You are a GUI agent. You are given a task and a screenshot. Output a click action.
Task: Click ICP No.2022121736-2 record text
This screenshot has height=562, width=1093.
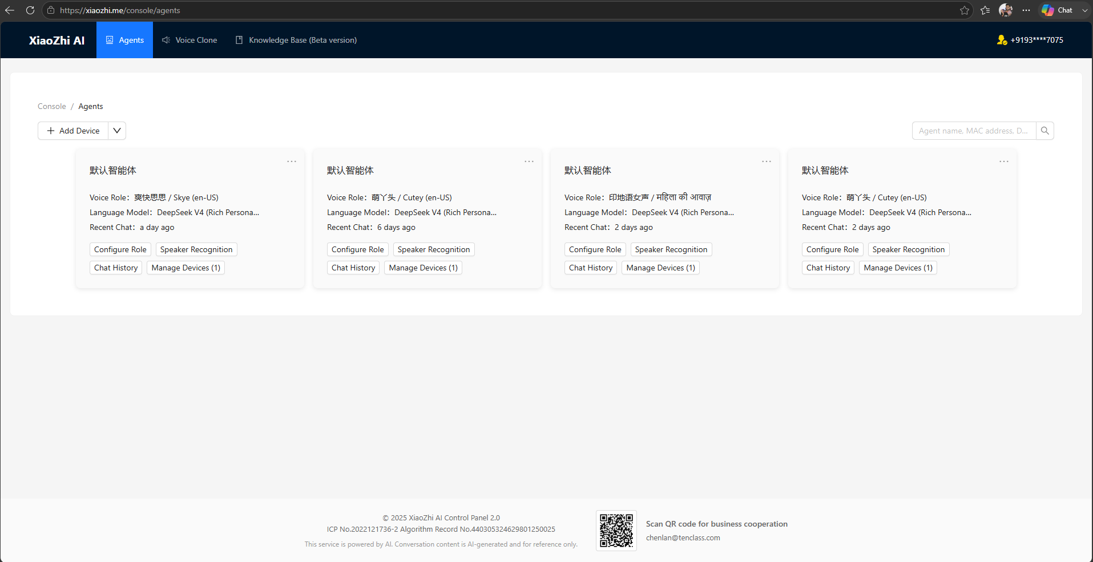pyautogui.click(x=362, y=529)
